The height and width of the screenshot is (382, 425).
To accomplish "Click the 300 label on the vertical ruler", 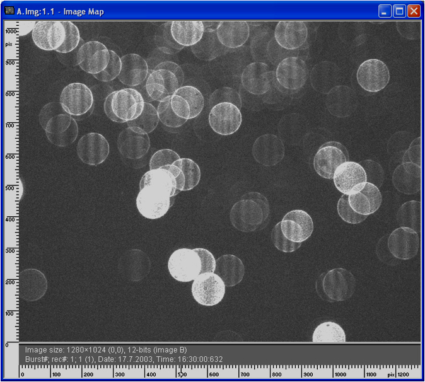I will (9, 251).
